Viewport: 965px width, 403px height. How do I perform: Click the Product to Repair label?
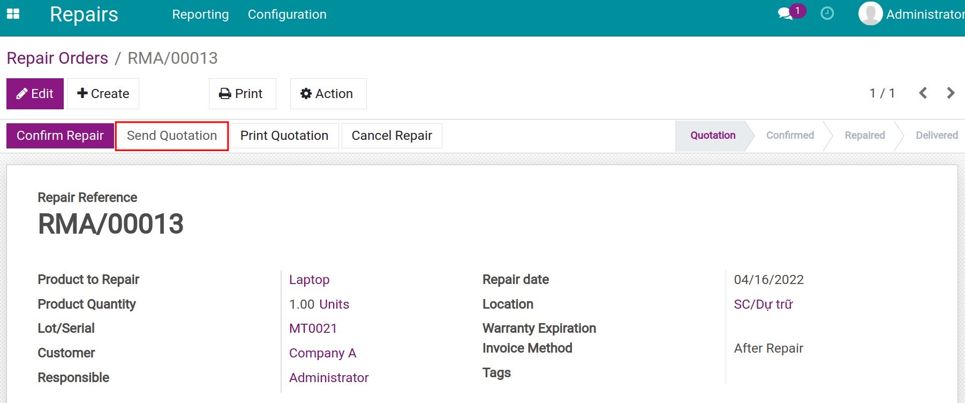click(88, 280)
